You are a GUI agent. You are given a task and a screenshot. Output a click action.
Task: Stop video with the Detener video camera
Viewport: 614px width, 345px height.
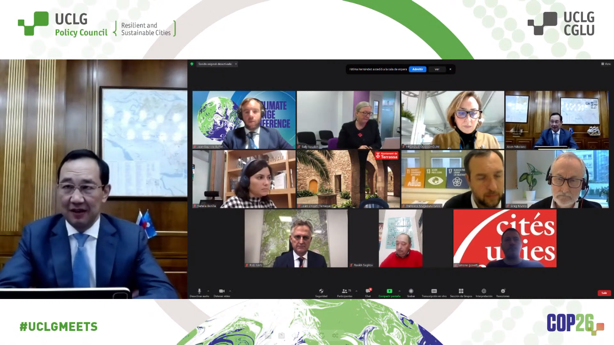coord(222,293)
